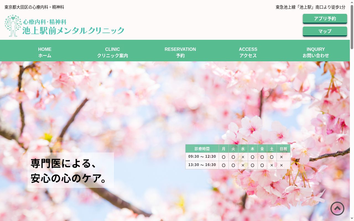This screenshot has width=354, height=221.
Task: Click the clinic tree logo image
Action: click(x=13, y=26)
